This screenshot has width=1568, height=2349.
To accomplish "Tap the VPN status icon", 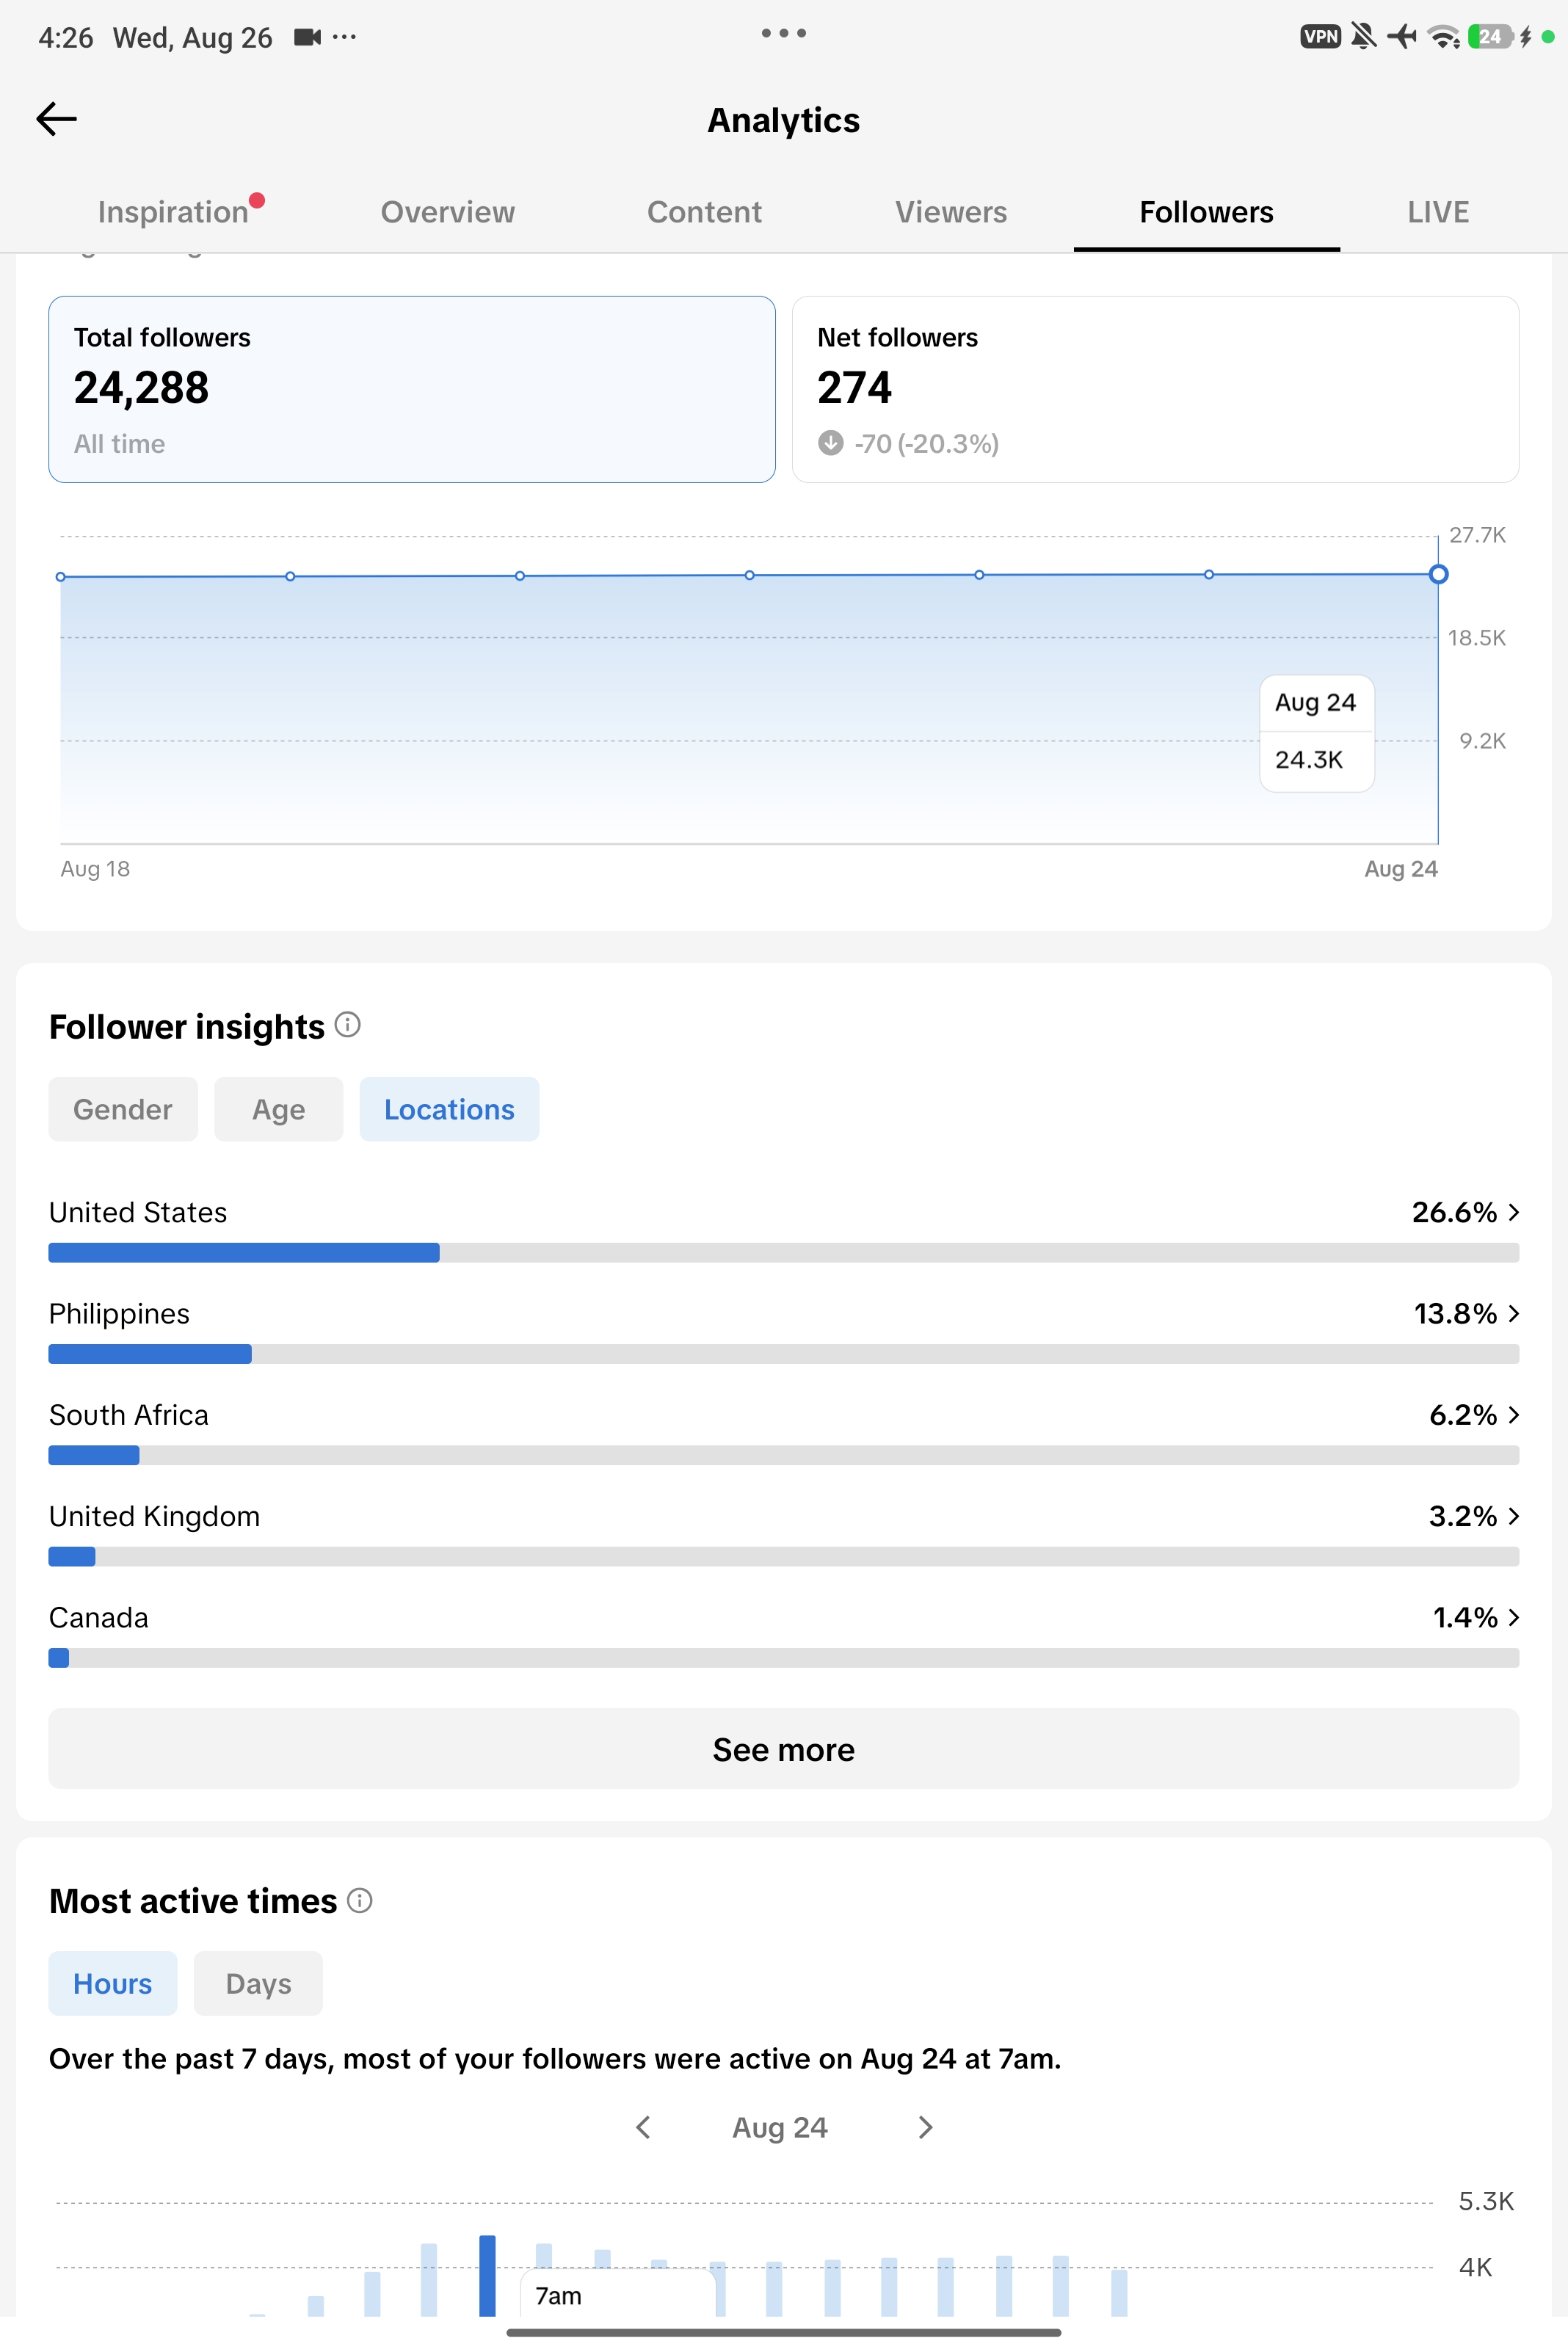I will [1320, 37].
